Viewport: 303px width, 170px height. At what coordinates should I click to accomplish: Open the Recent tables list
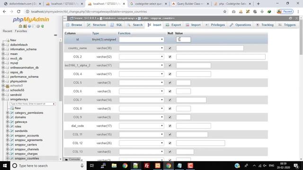pyautogui.click(x=8, y=31)
